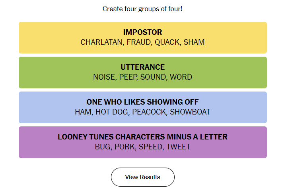This screenshot has height=189, width=286.
Task: Click the word PEACOCK in blue group
Action: pos(149,112)
